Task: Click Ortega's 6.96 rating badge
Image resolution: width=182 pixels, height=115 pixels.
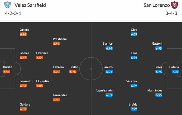Action: point(23,34)
